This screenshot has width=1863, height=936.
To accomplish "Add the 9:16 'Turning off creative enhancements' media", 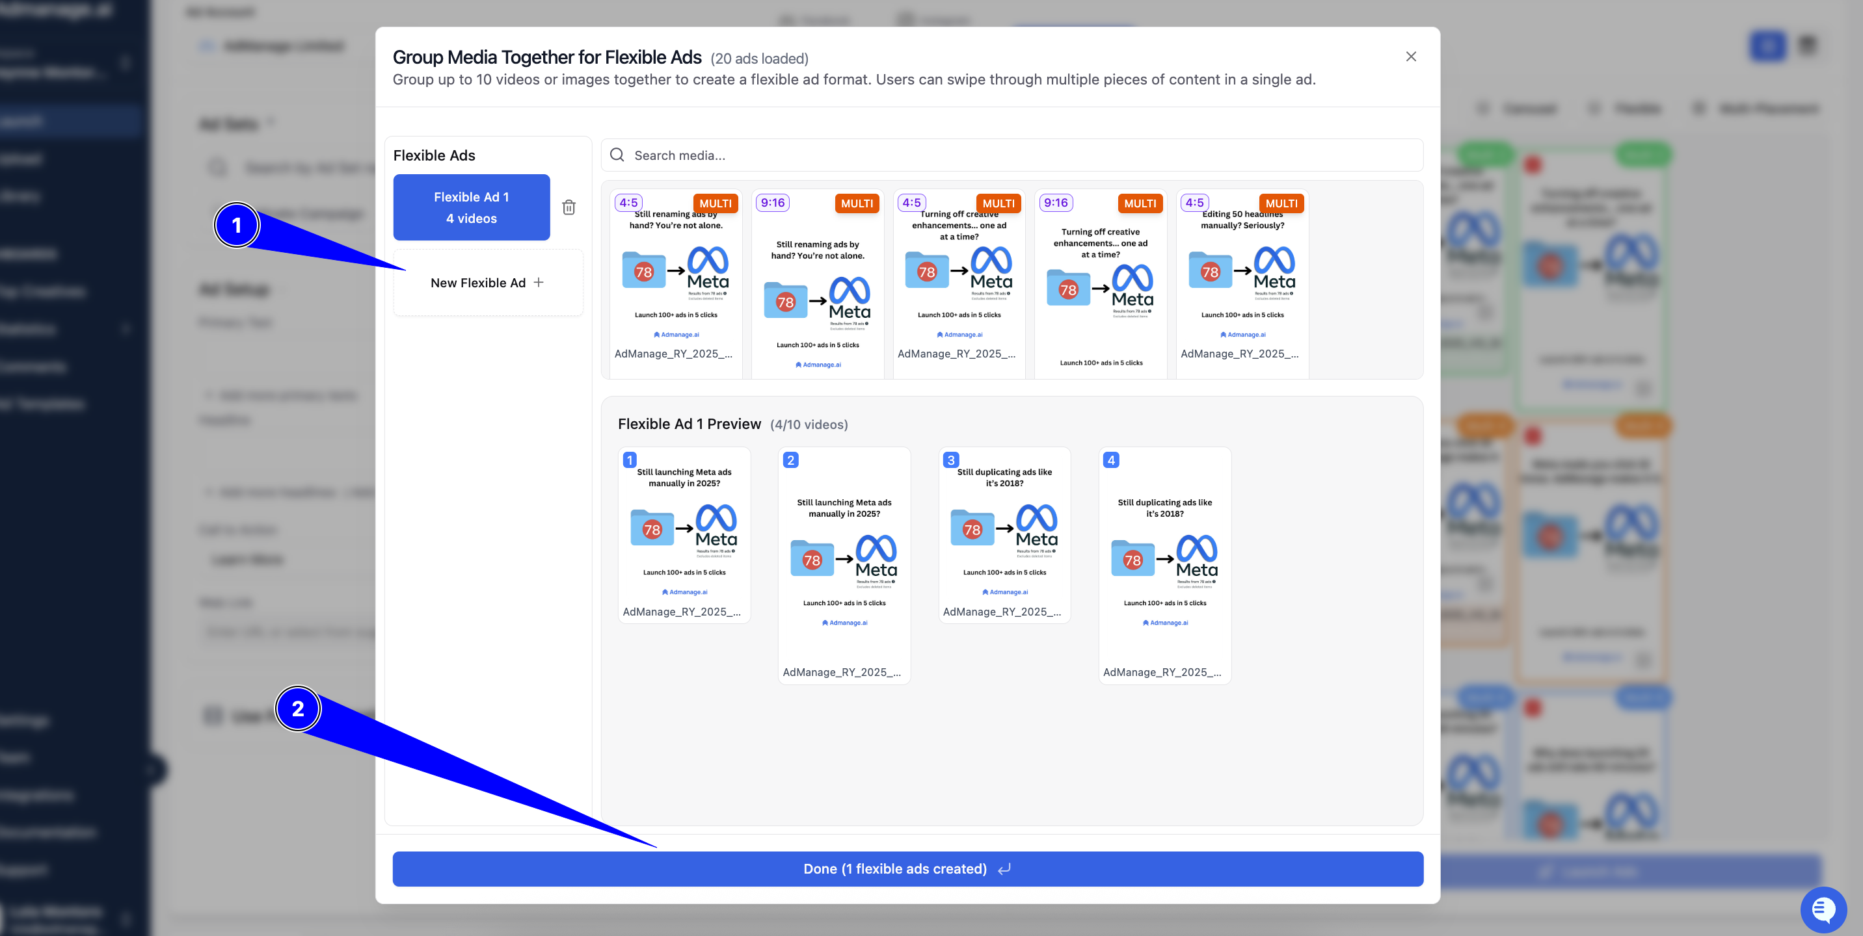I will coord(1100,283).
